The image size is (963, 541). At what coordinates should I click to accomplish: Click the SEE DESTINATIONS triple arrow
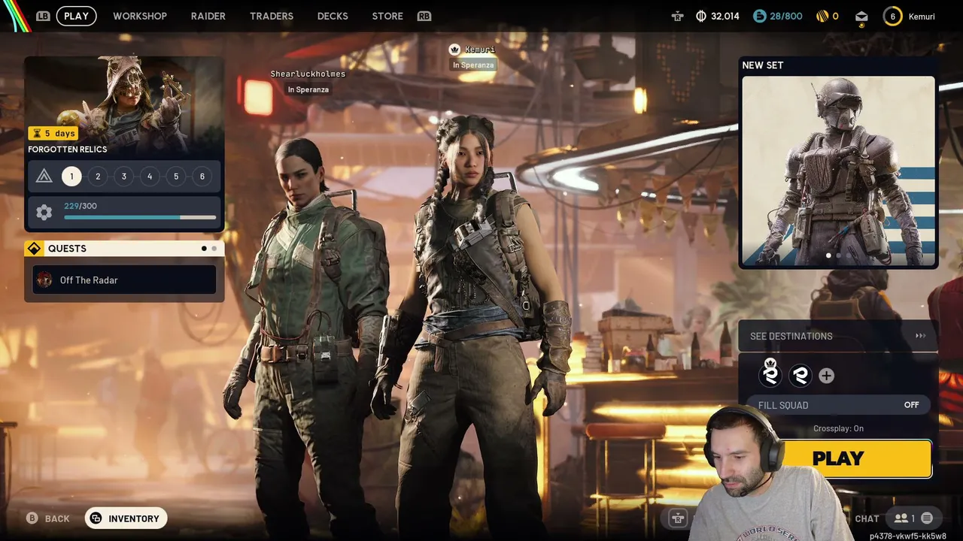point(920,336)
